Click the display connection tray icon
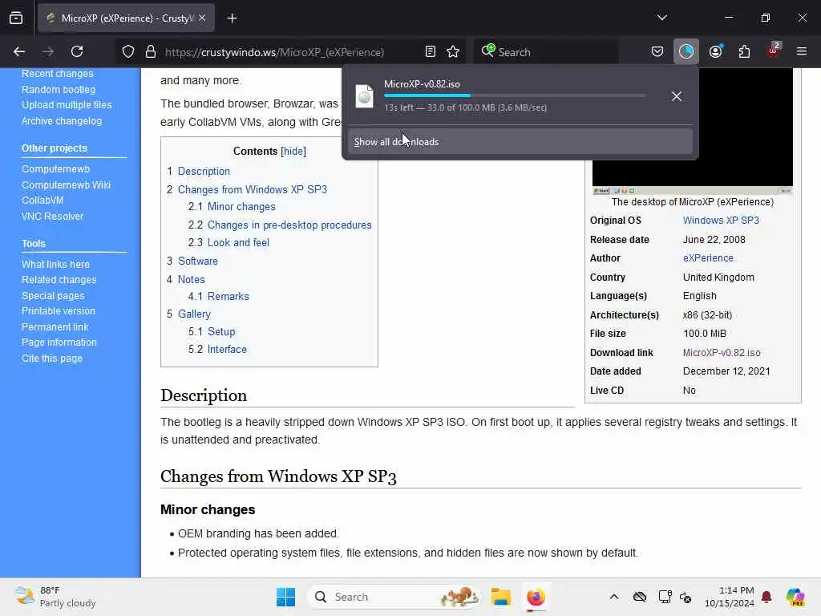Image resolution: width=821 pixels, height=616 pixels. point(665,597)
